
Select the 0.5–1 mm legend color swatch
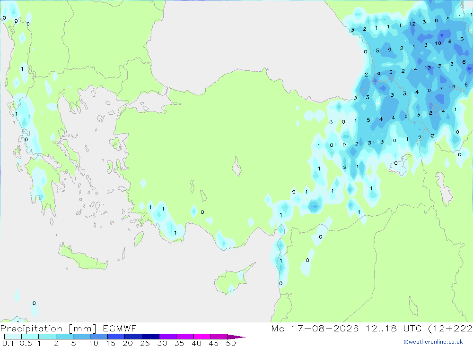pyautogui.click(x=30, y=337)
